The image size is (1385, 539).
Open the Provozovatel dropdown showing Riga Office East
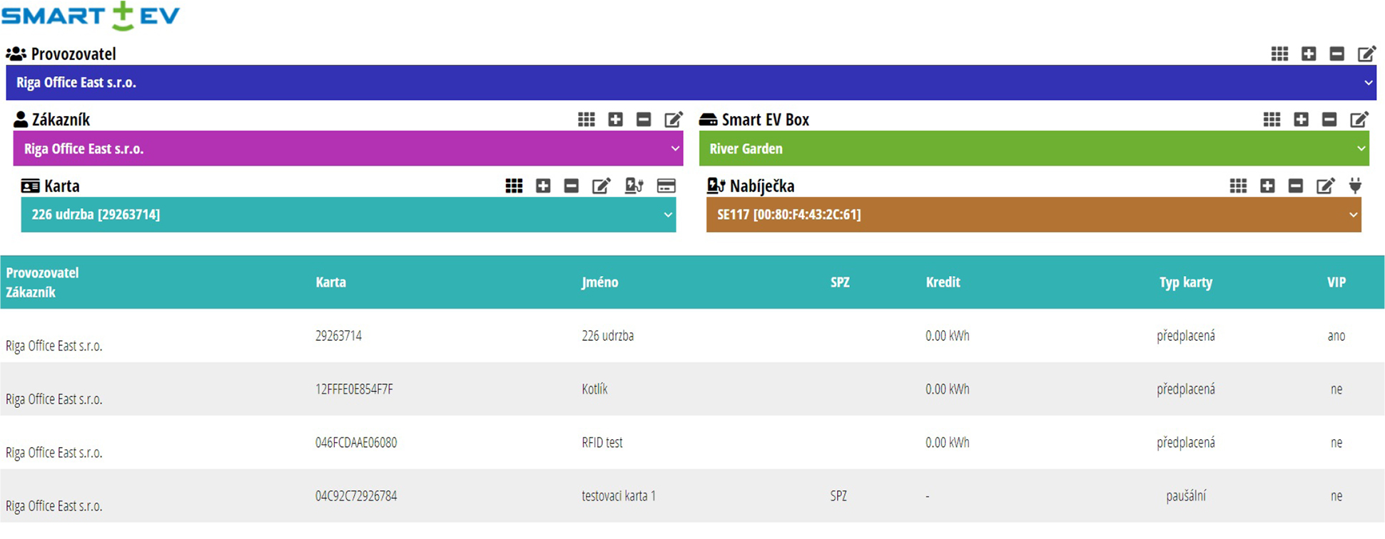click(x=691, y=83)
